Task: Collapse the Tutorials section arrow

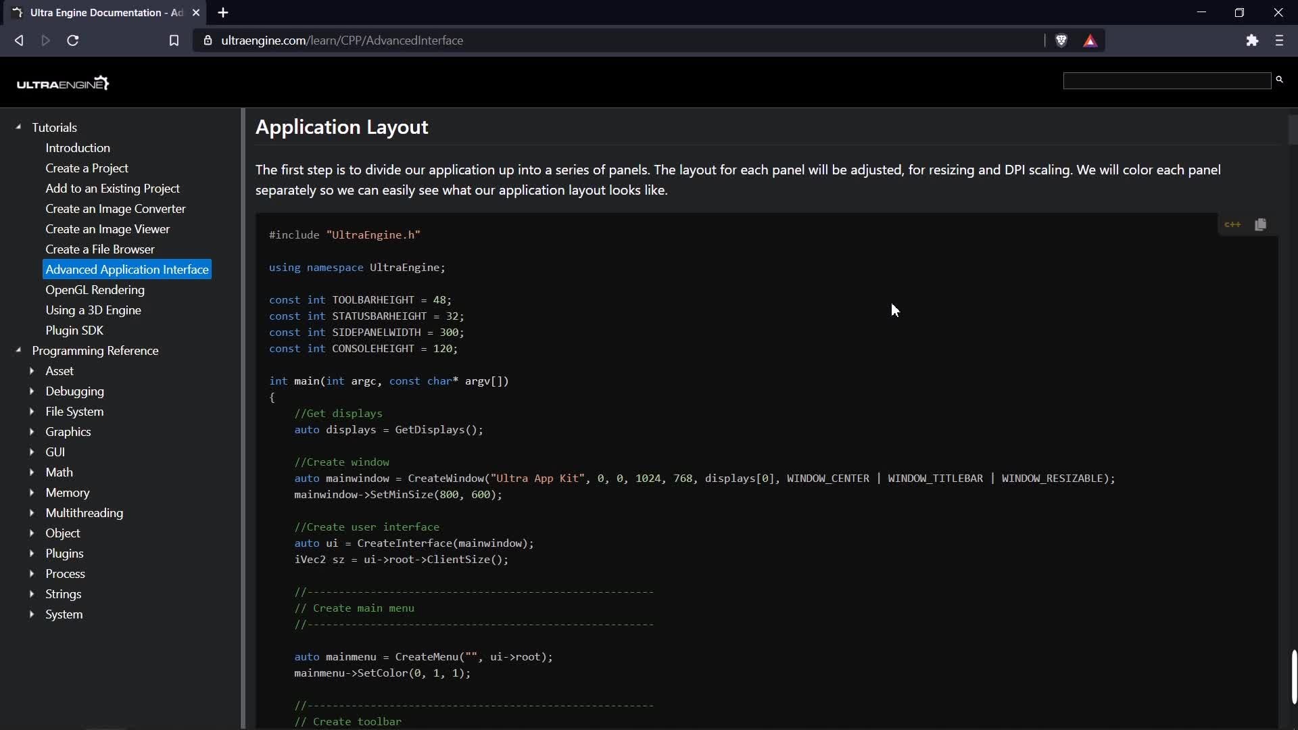Action: 18,127
